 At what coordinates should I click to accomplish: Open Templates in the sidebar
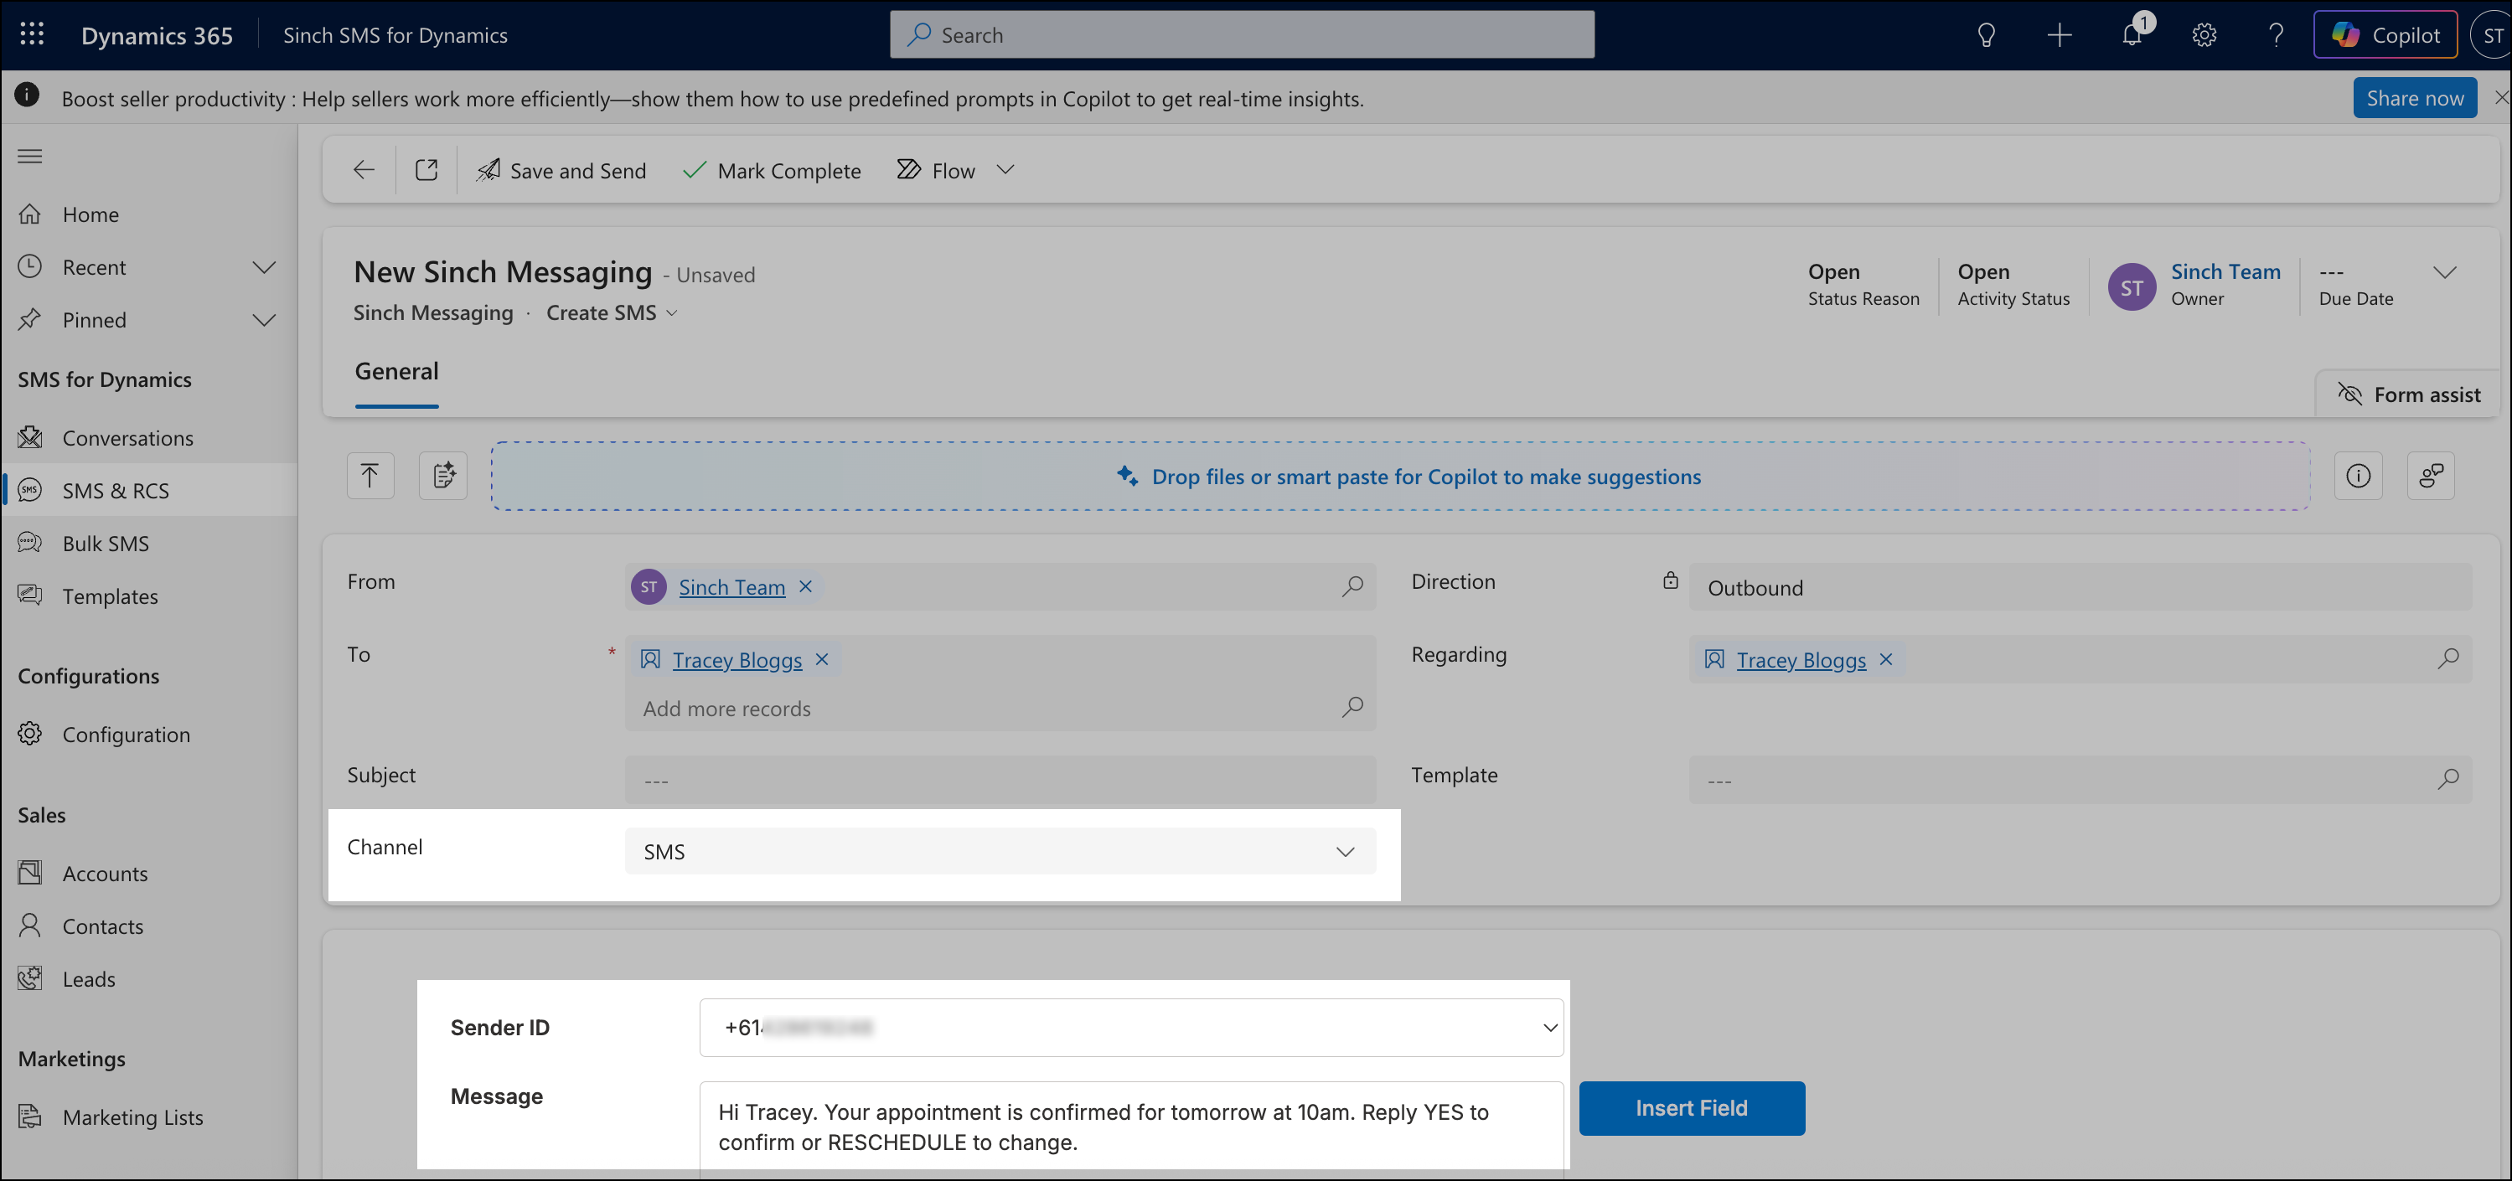111,596
